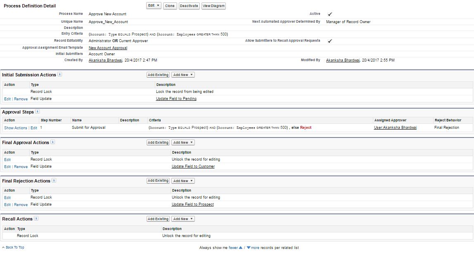Click Show Actions in the Approval Steps row
This screenshot has height=256, width=474.
tap(16, 128)
